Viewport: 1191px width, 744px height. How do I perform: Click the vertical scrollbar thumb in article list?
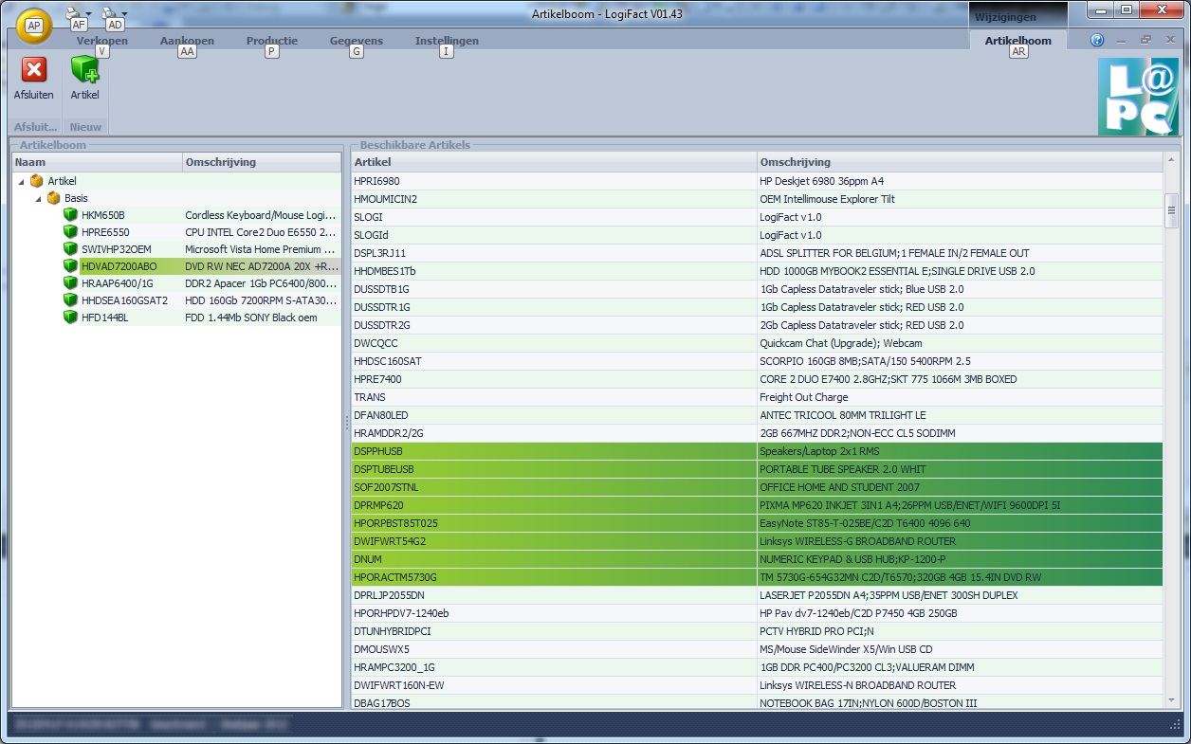click(1171, 210)
